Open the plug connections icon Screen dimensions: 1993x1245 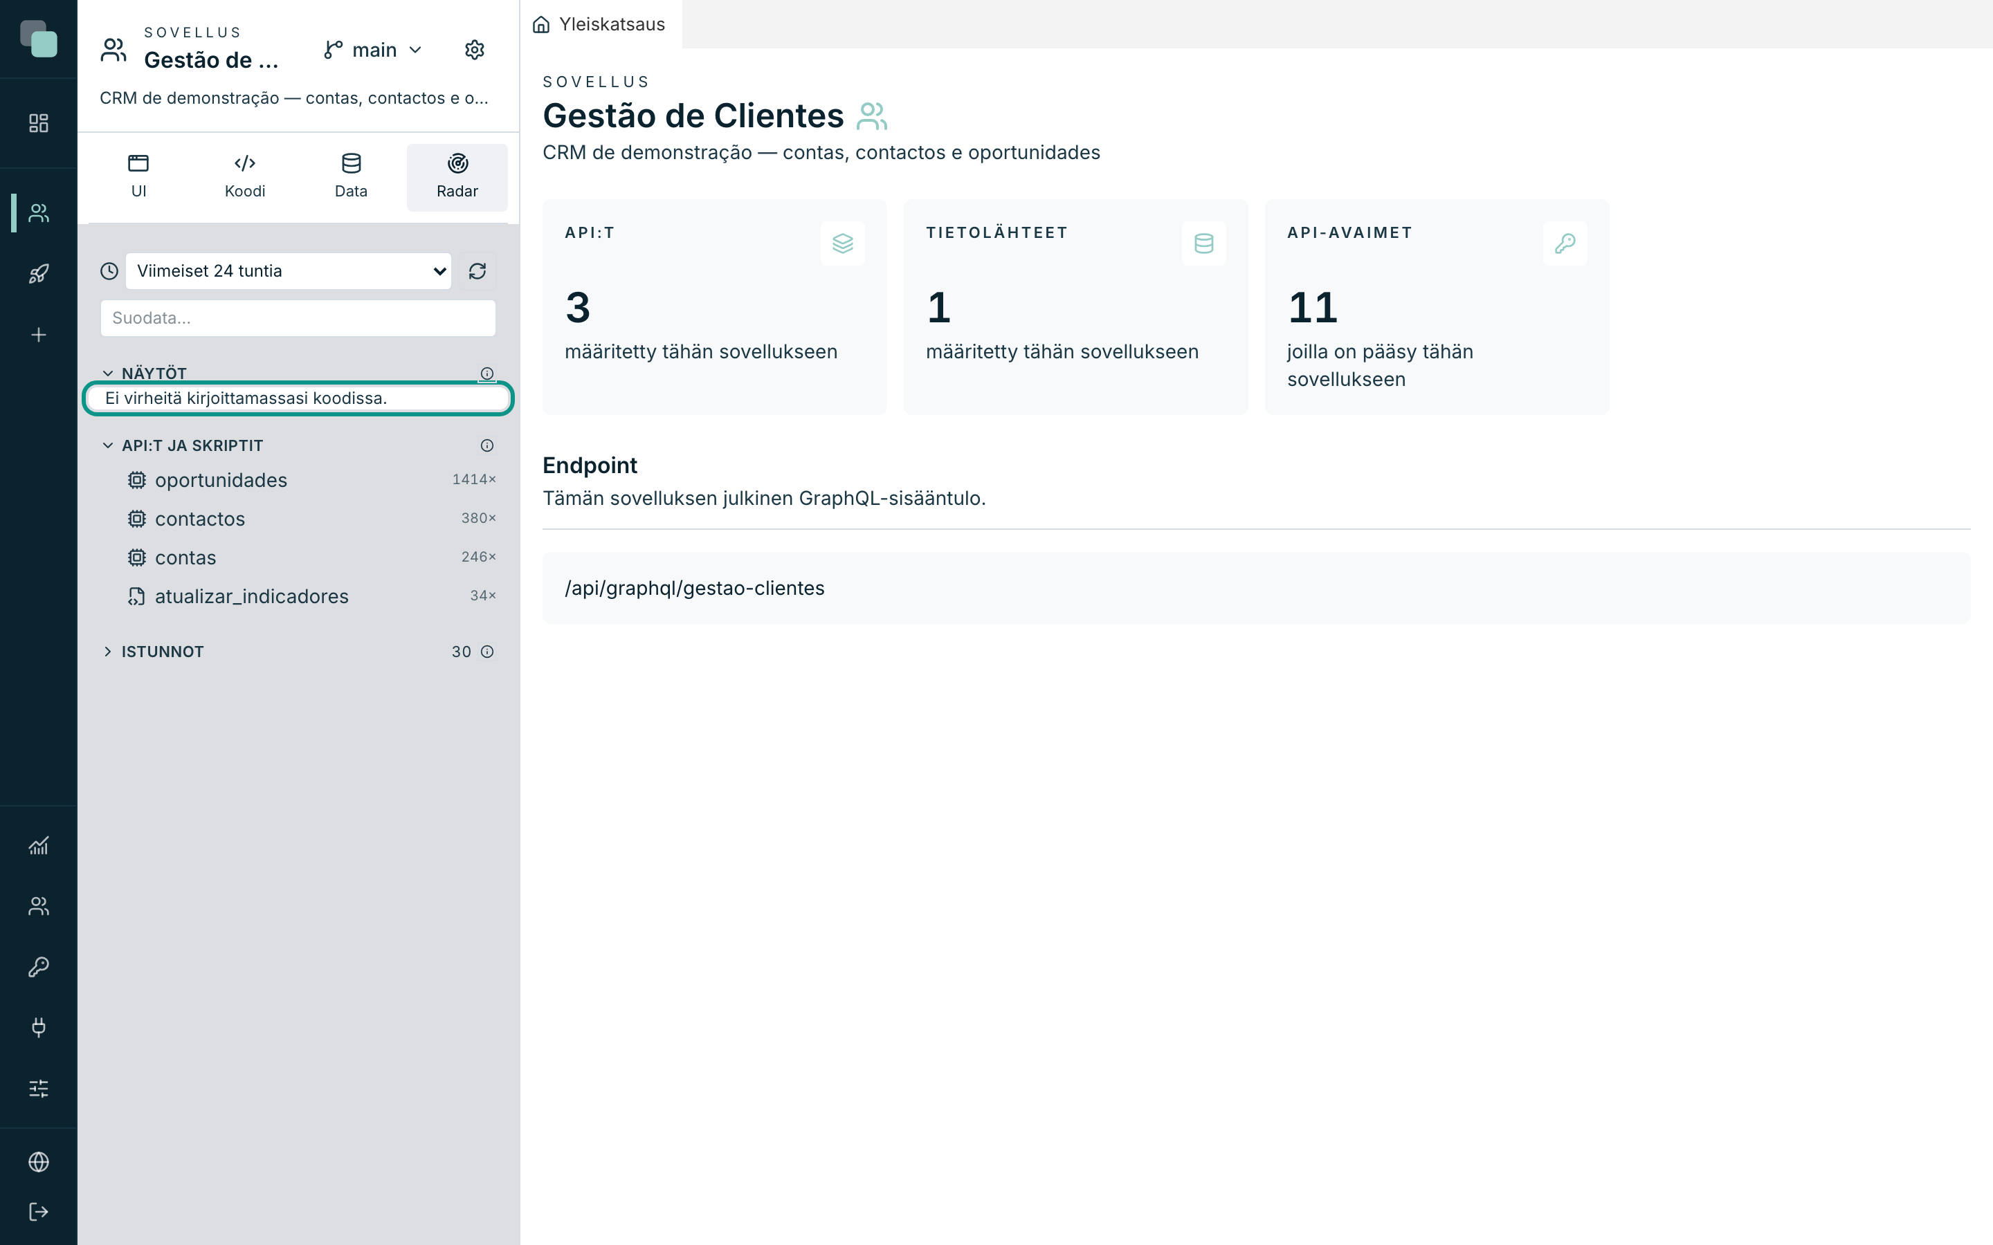[39, 1028]
